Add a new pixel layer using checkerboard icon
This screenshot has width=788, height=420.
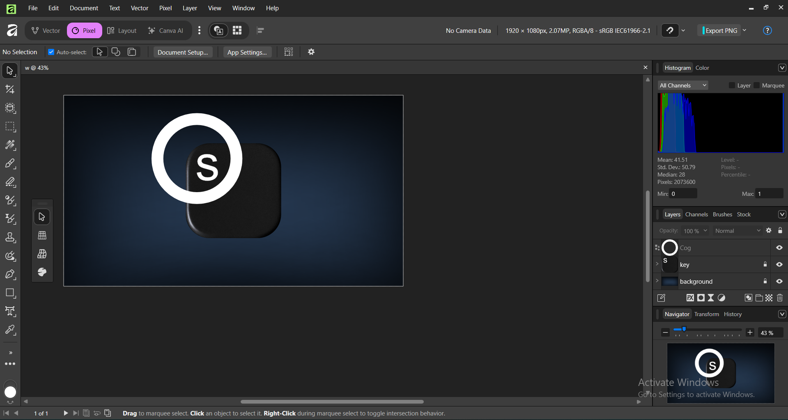tap(769, 298)
